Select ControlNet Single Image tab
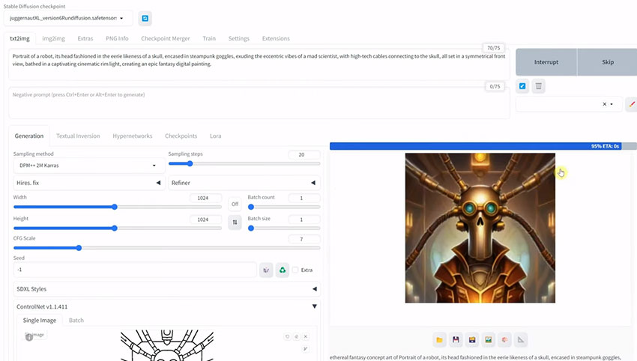 [x=40, y=321]
